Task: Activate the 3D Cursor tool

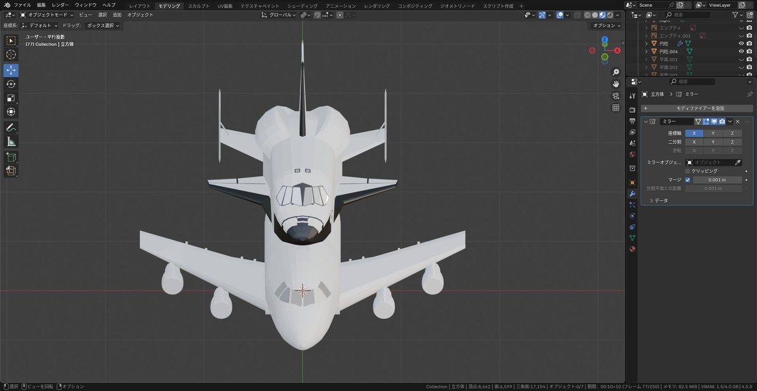Action: [x=11, y=55]
